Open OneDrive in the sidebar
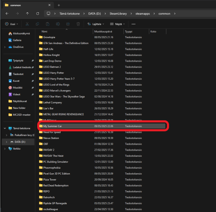Screen dimensions: 216x212 pos(16,47)
